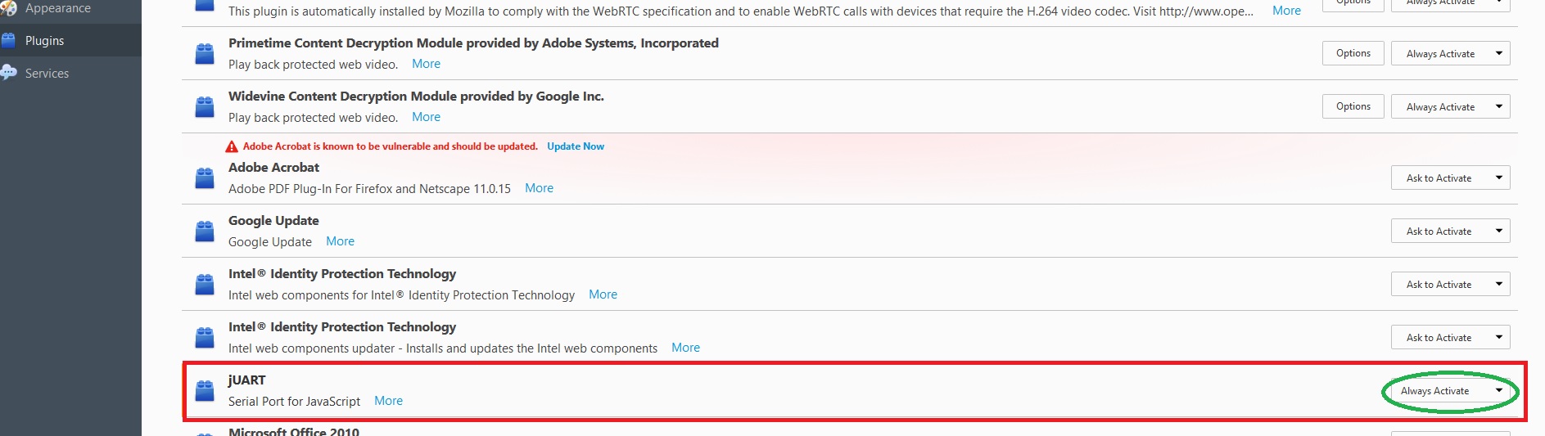Click Options button for Widevine plugin

1353,106
